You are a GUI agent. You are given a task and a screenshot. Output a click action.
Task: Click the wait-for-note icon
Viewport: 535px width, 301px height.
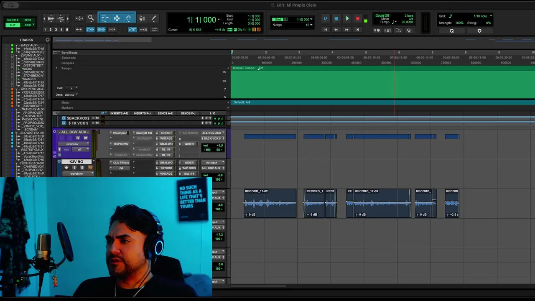click(377, 30)
